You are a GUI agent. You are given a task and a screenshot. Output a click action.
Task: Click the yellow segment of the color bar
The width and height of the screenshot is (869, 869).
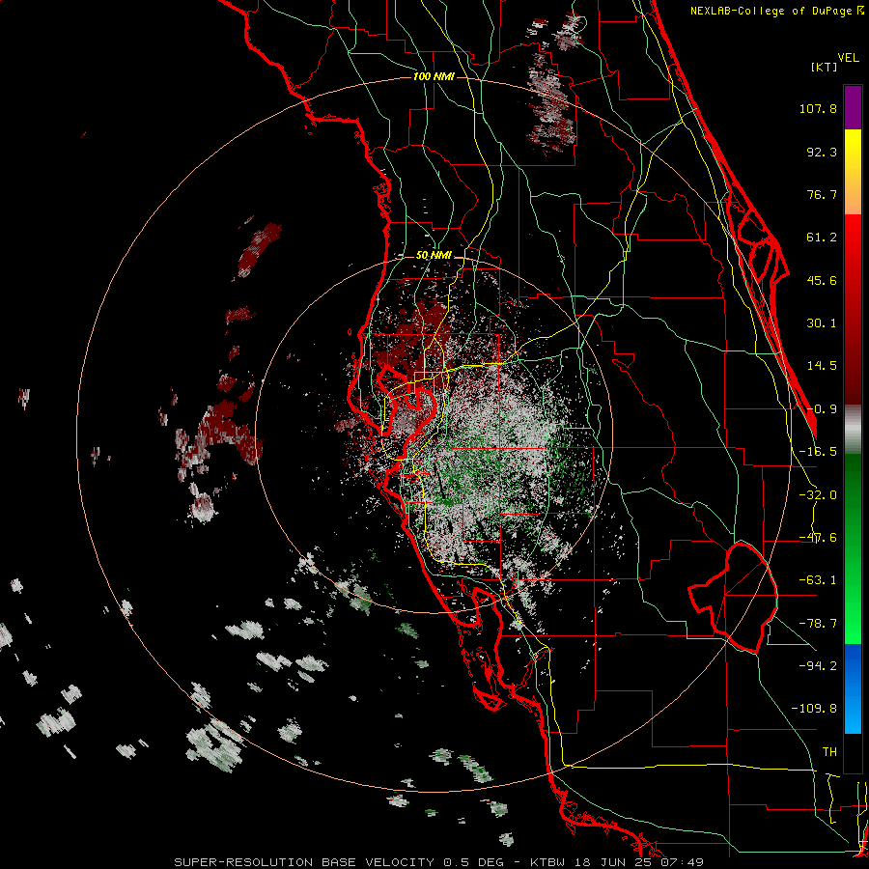tap(853, 172)
